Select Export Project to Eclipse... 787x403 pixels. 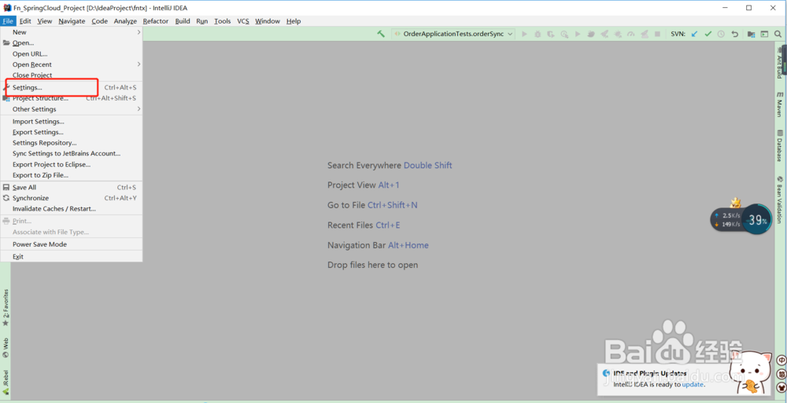pos(72,164)
